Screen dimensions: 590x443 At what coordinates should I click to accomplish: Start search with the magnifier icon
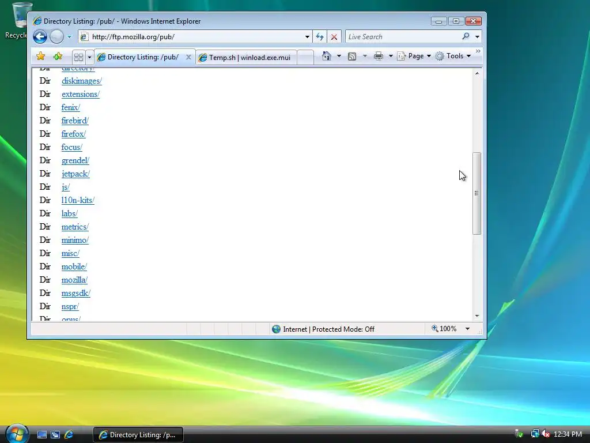(x=466, y=36)
